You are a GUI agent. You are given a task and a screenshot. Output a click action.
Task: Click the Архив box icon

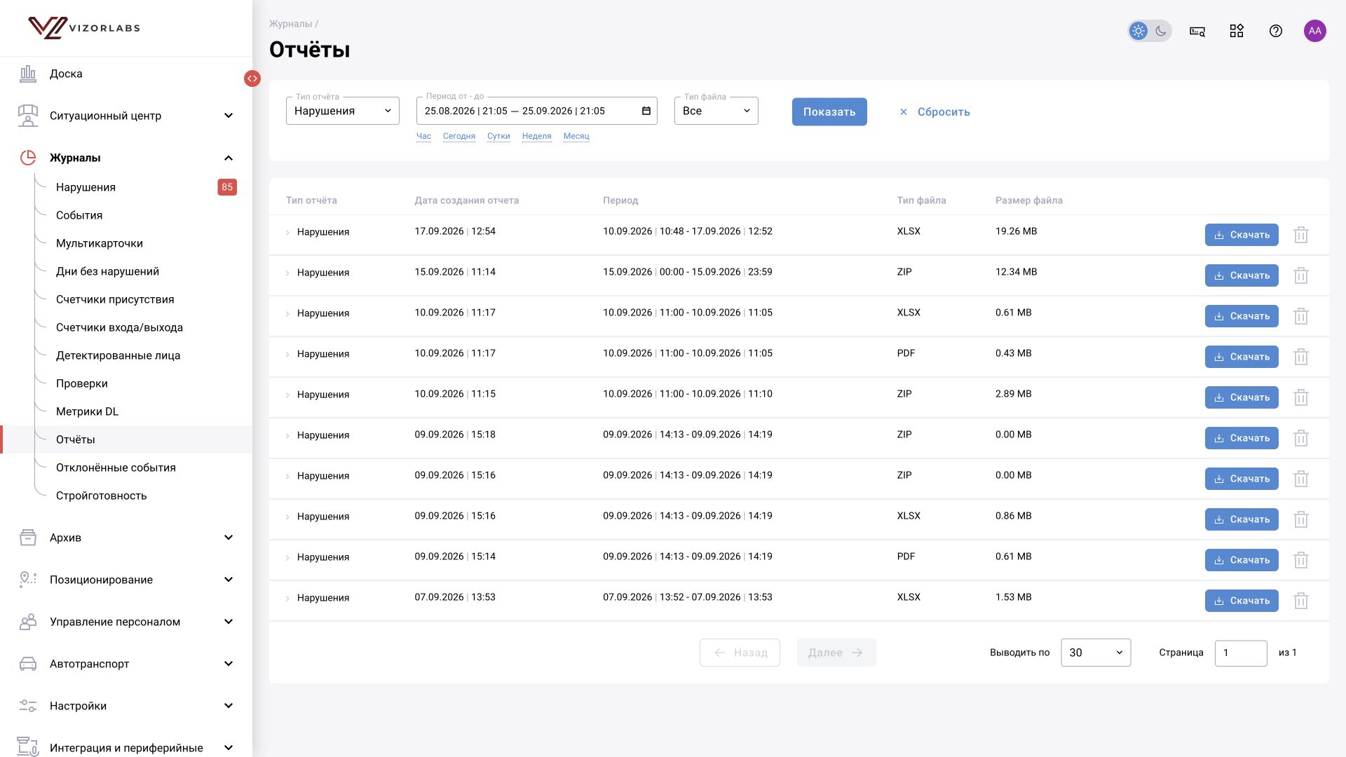pyautogui.click(x=28, y=538)
